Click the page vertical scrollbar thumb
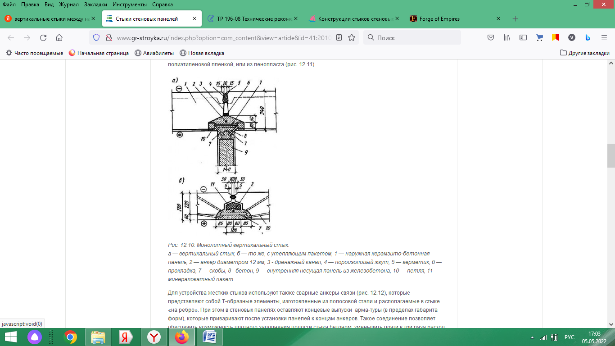This screenshot has width=615, height=346. pyautogui.click(x=611, y=155)
